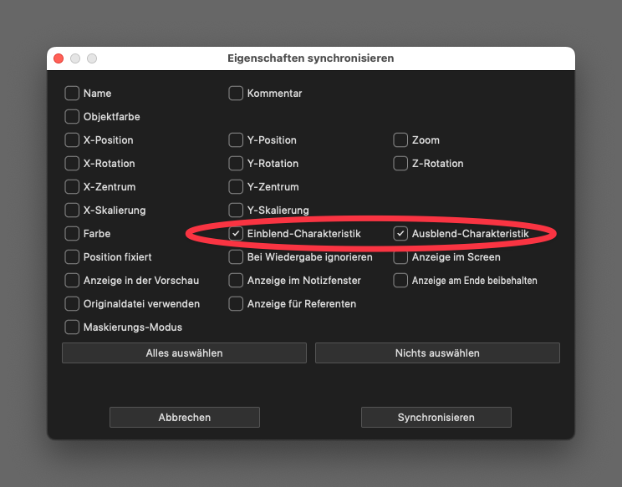
Task: Enable the Maskierungs-Modus checkbox
Action: (x=72, y=327)
